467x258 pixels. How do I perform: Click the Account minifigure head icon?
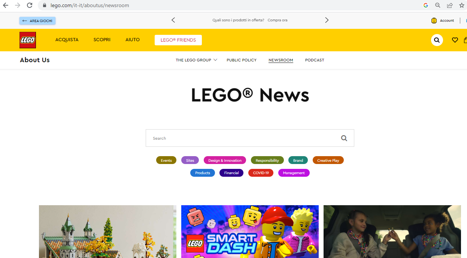[x=434, y=21]
